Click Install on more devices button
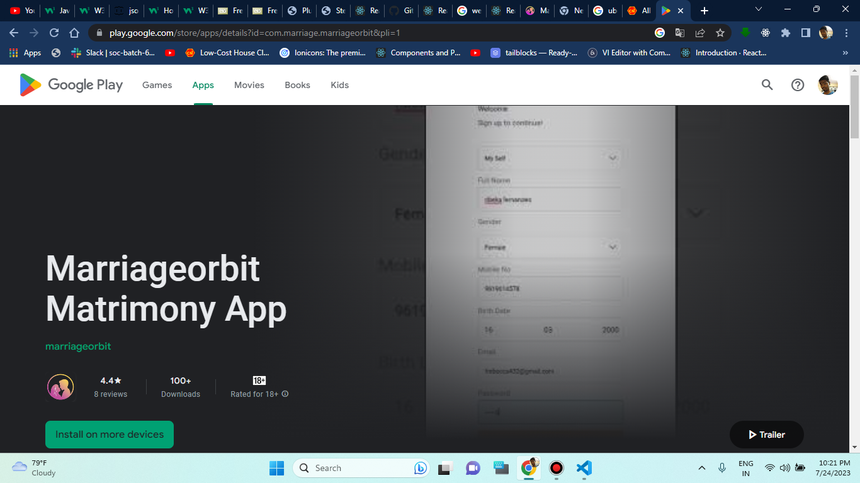 tap(110, 435)
